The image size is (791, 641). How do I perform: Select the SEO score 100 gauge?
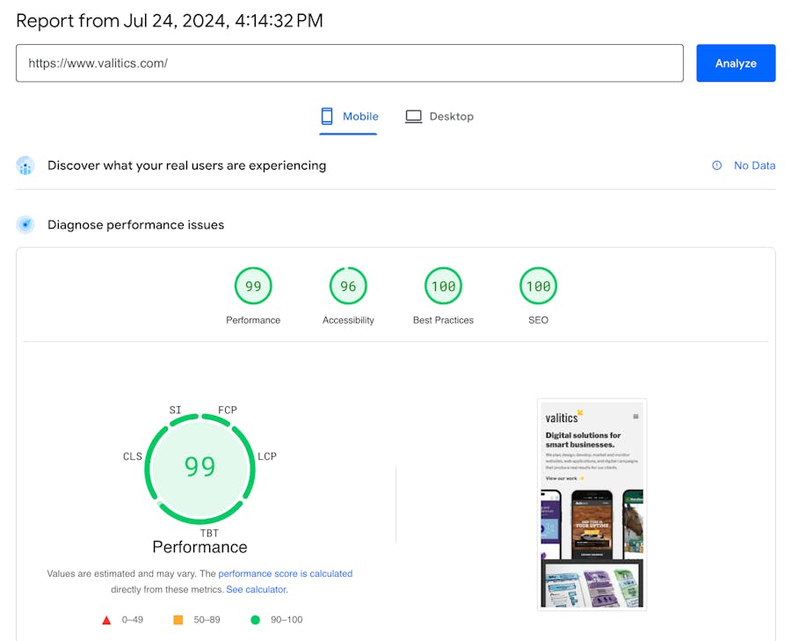[538, 286]
